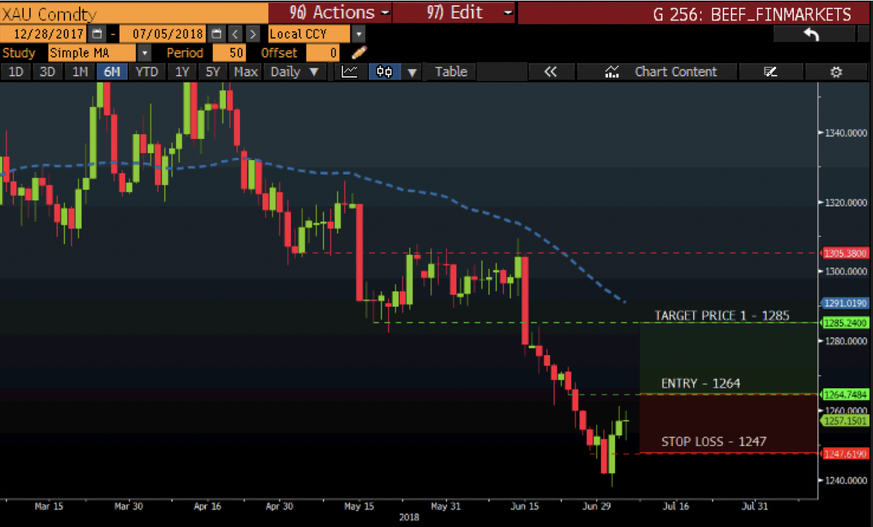
Task: Click the XAU Comdty security field
Action: tap(134, 13)
